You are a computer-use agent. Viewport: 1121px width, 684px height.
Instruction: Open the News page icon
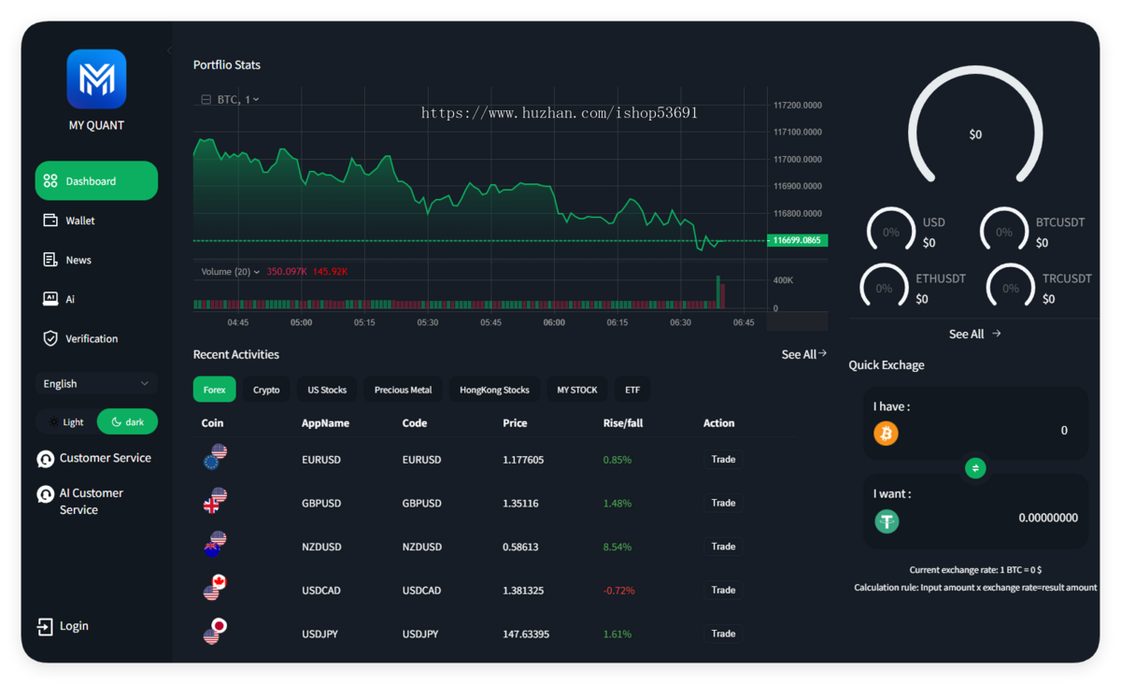(50, 260)
